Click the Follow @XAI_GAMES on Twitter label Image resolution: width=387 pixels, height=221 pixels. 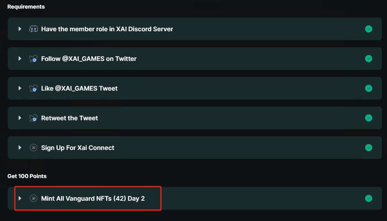pyautogui.click(x=89, y=59)
